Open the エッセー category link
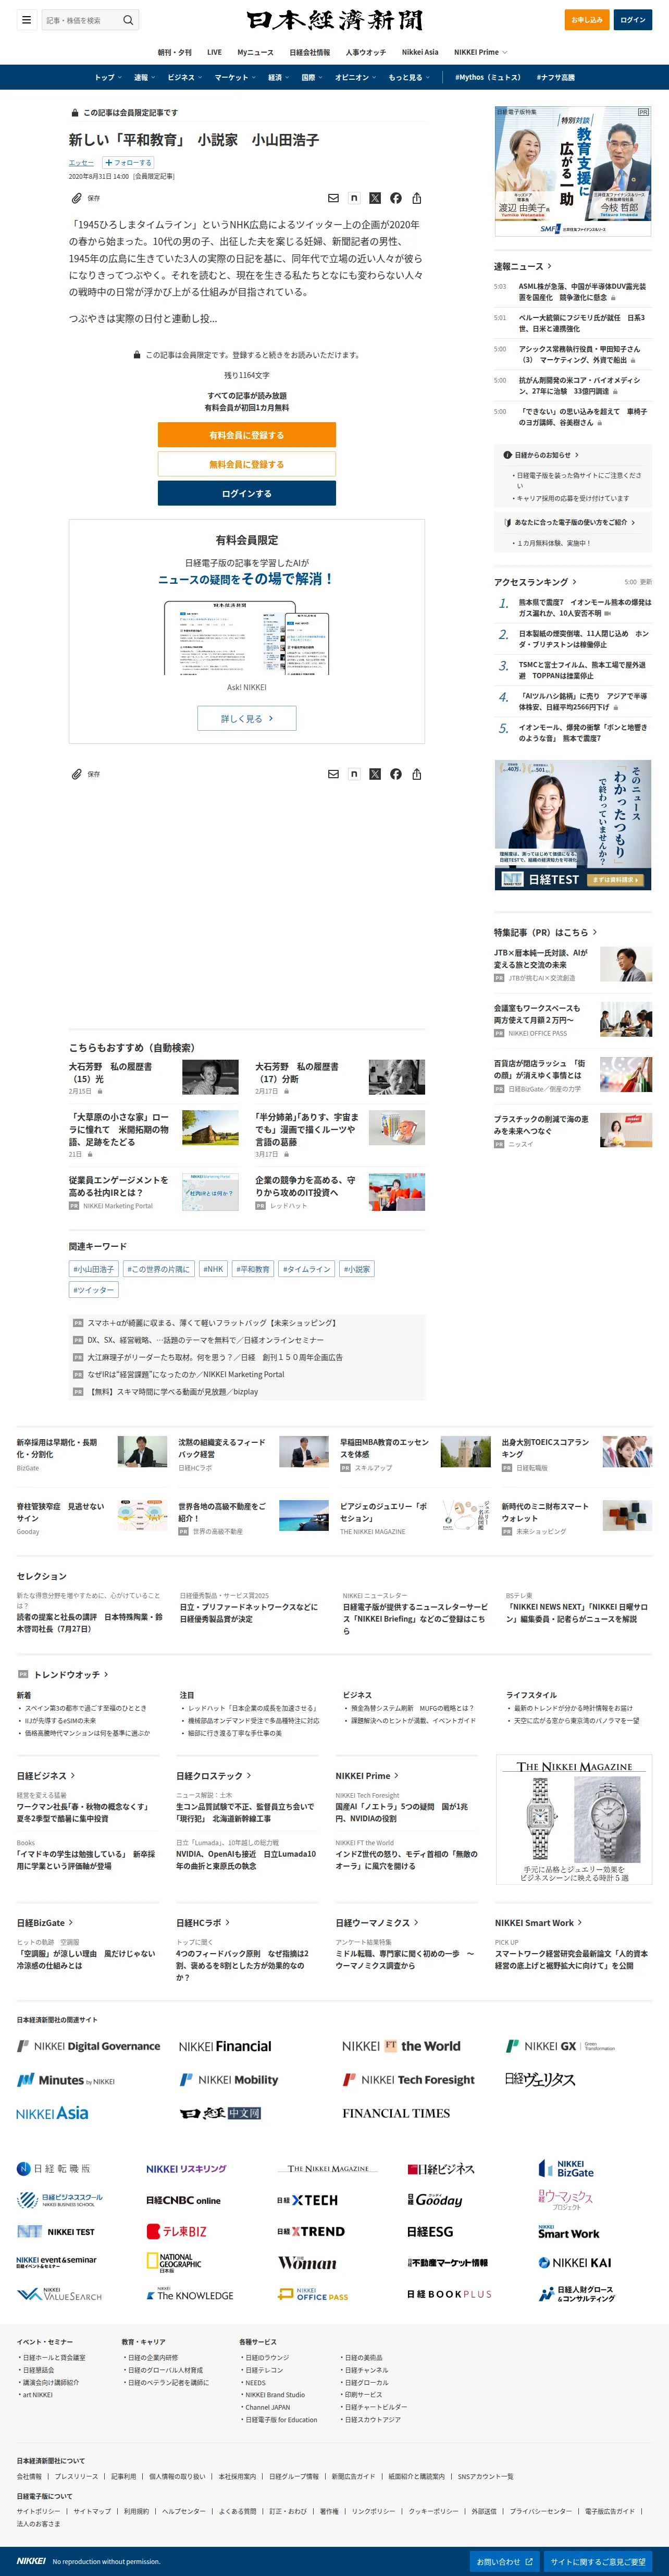This screenshot has width=669, height=2576. coord(81,162)
